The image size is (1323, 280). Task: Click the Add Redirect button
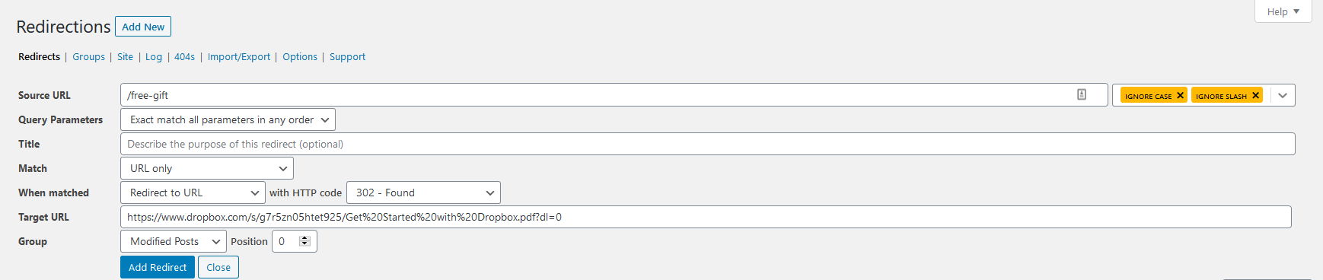158,267
